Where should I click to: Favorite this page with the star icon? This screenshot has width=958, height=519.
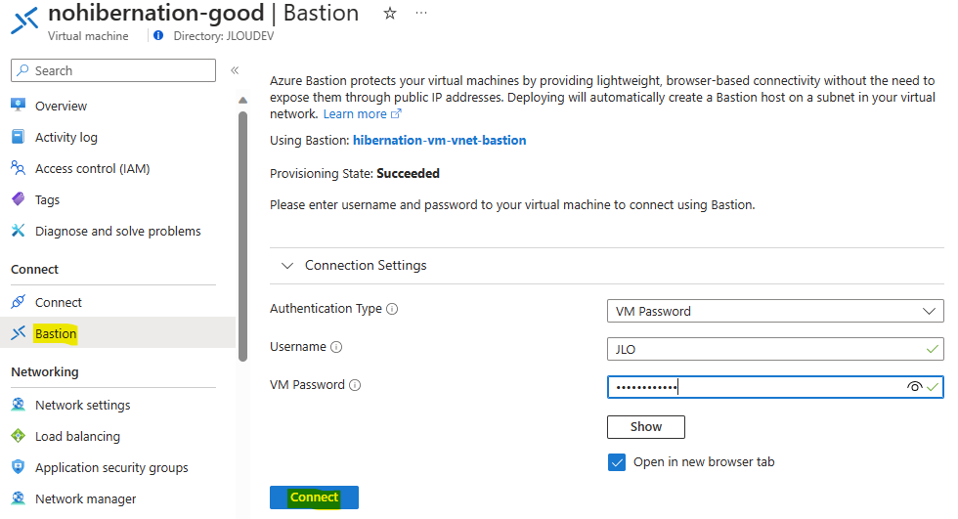tap(390, 13)
